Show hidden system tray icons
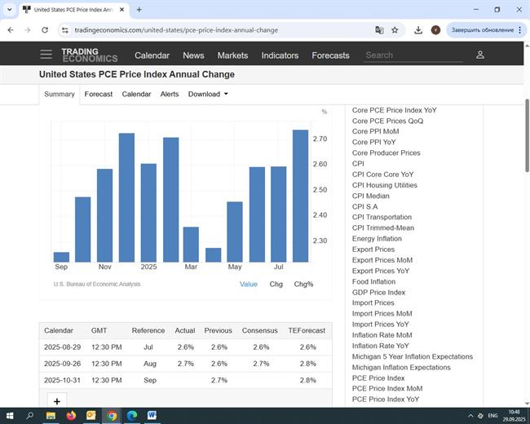Screen dimensions: 530x424 point(471,416)
